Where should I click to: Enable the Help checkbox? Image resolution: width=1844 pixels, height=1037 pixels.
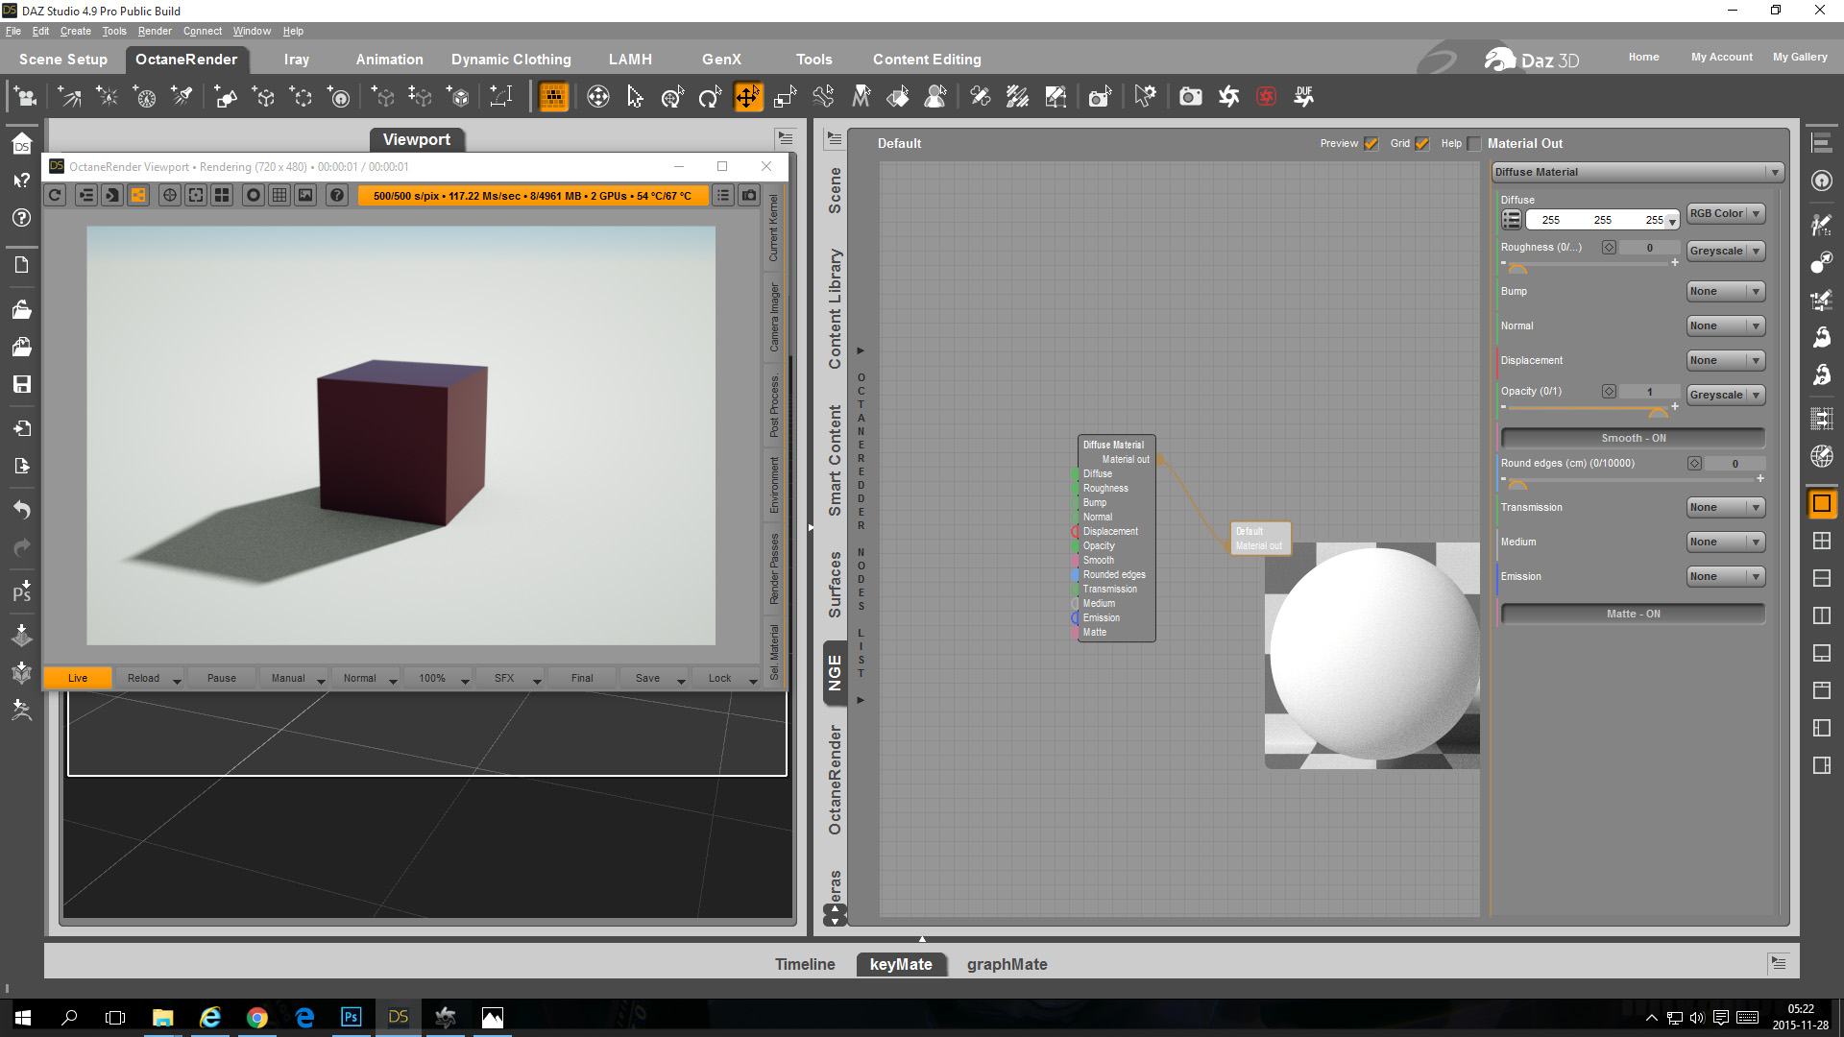[1474, 144]
